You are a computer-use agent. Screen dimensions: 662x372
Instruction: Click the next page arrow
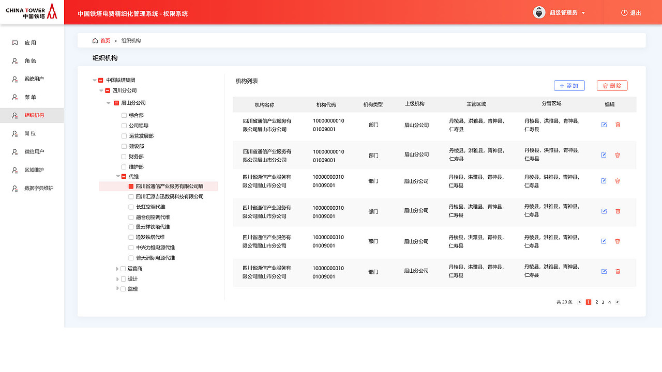point(617,302)
